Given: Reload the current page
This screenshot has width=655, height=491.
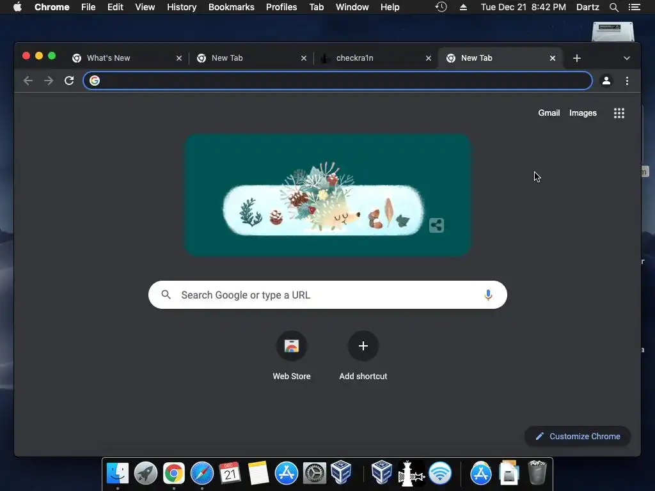Looking at the screenshot, I should pyautogui.click(x=69, y=81).
